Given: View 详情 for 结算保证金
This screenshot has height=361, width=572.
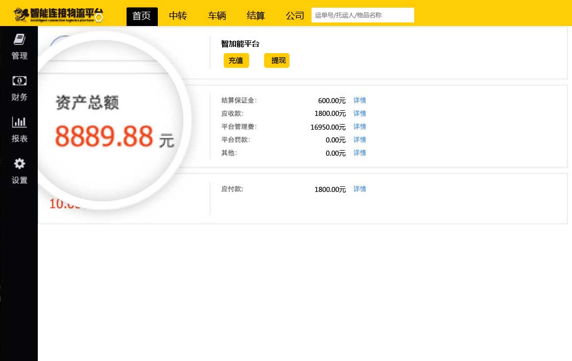Looking at the screenshot, I should tap(360, 101).
